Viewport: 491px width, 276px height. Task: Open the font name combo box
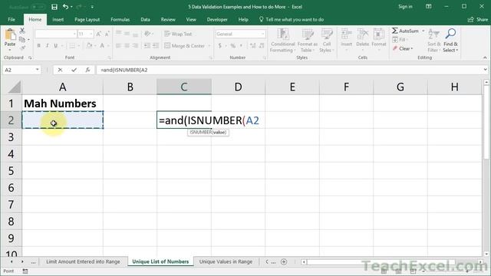pos(56,34)
